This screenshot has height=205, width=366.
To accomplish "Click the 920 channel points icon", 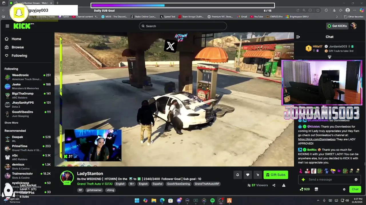I will point(305,189).
